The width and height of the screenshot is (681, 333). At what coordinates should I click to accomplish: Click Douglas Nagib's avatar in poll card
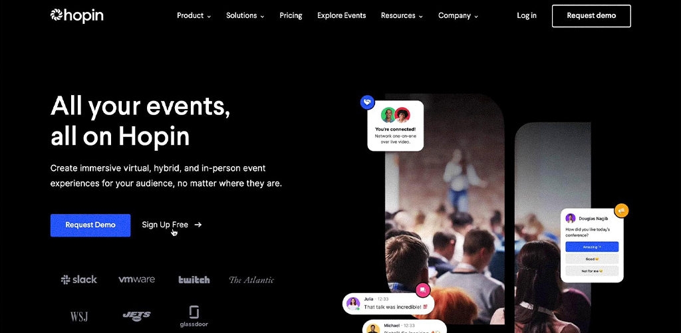point(571,219)
